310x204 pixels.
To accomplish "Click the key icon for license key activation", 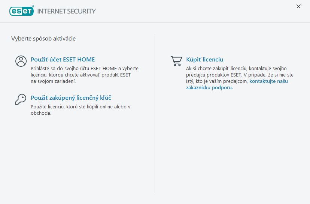I will 21,99.
